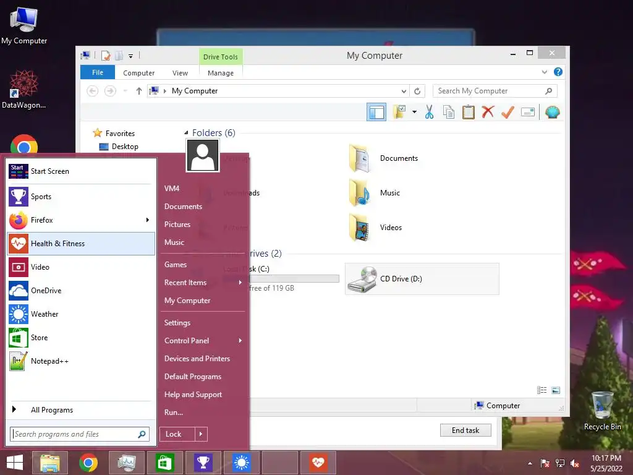Image resolution: width=633 pixels, height=475 pixels.
Task: Open address bar history dropdown
Action: click(x=404, y=92)
